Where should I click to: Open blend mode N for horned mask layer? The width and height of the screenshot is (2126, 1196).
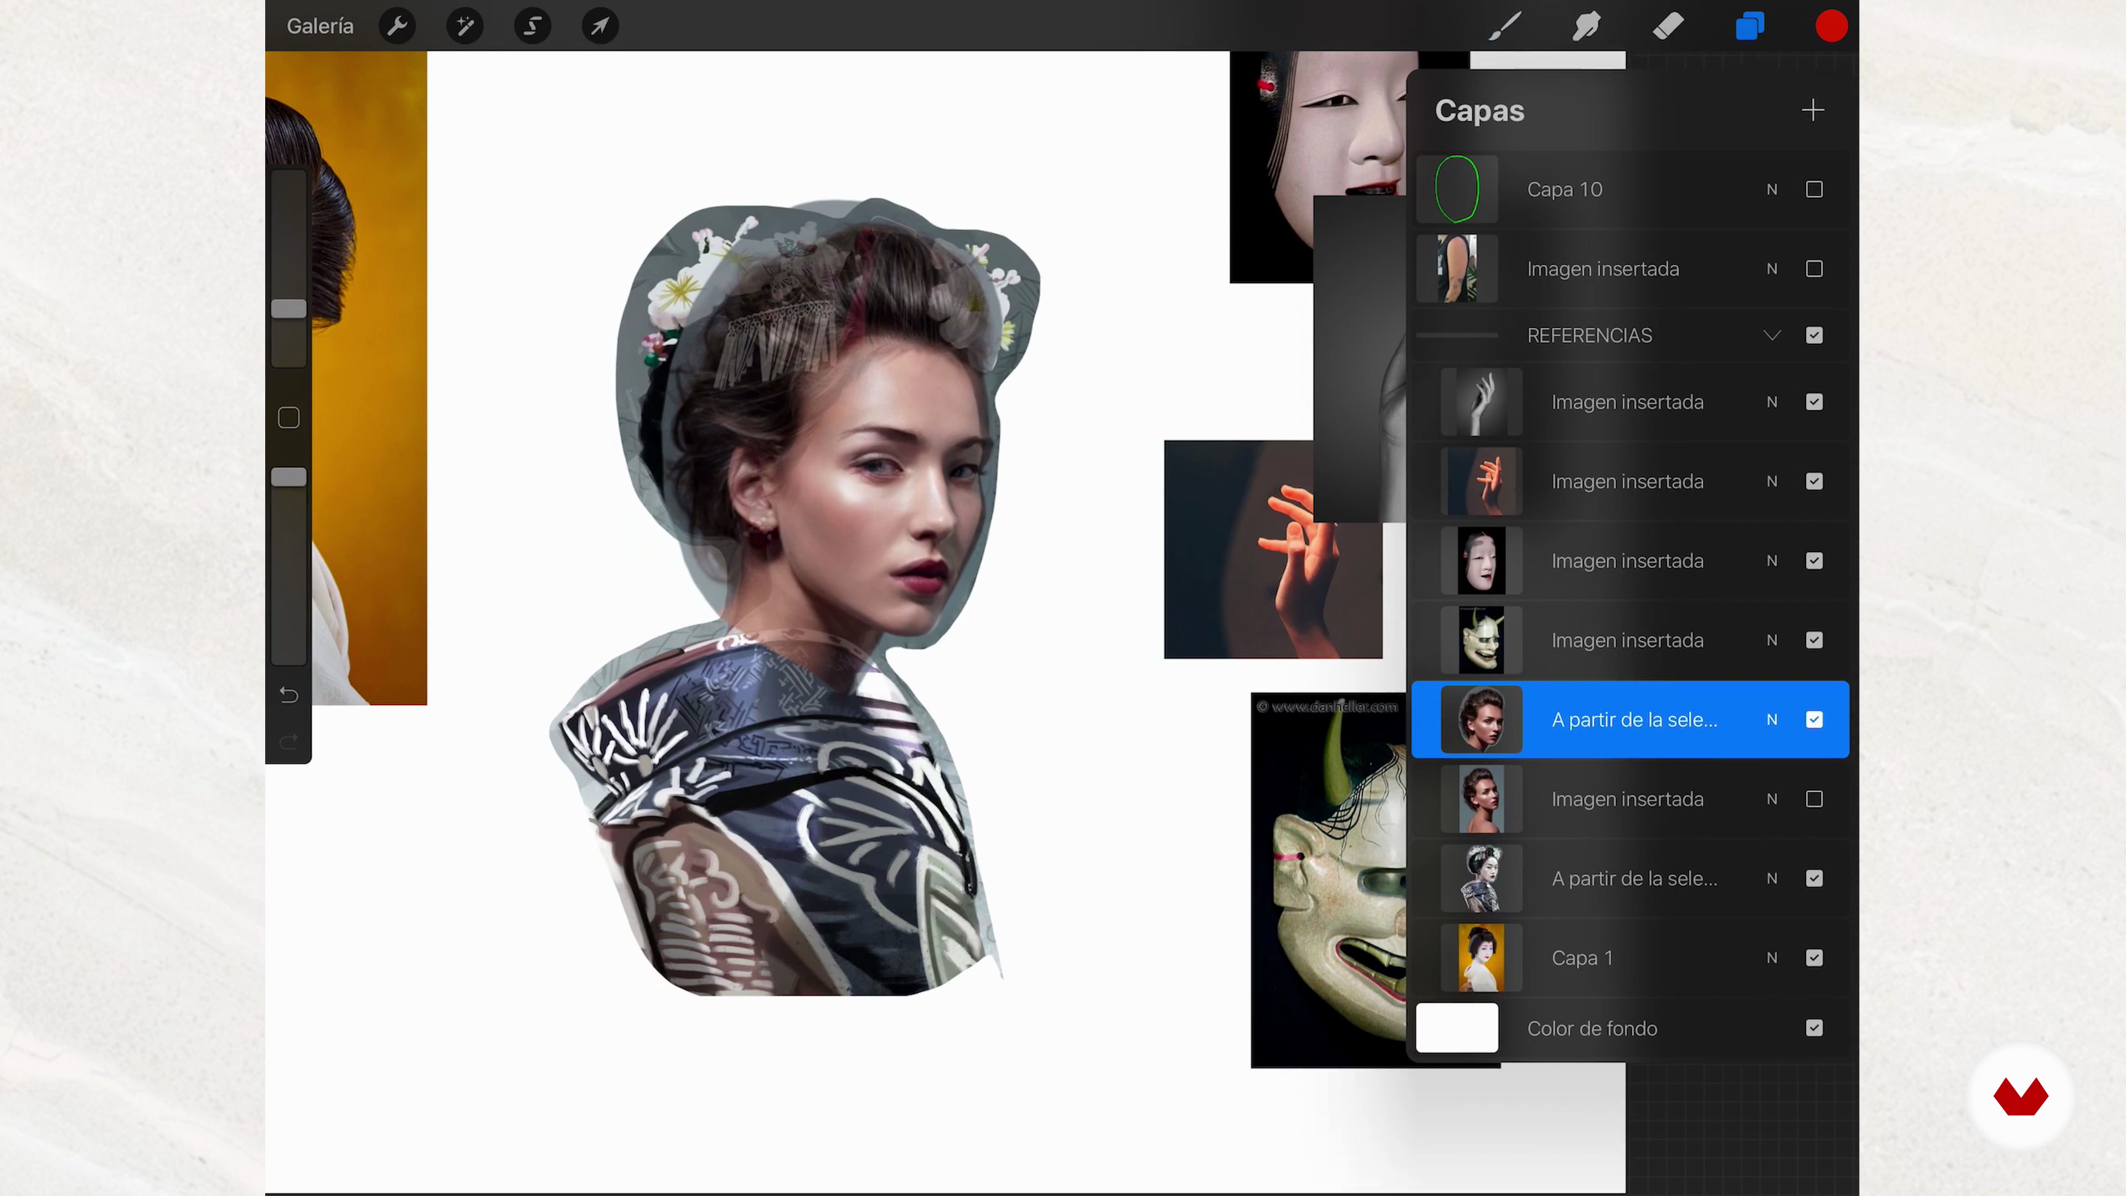pos(1772,641)
